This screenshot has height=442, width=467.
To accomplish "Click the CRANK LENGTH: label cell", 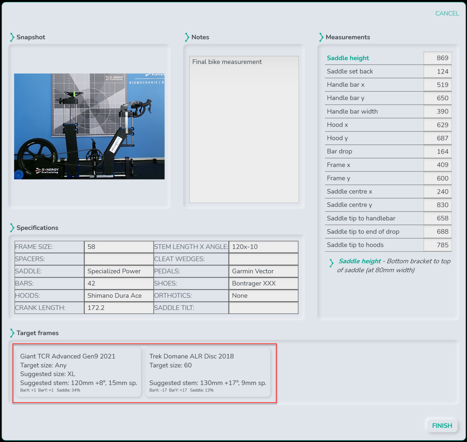I will (x=49, y=308).
